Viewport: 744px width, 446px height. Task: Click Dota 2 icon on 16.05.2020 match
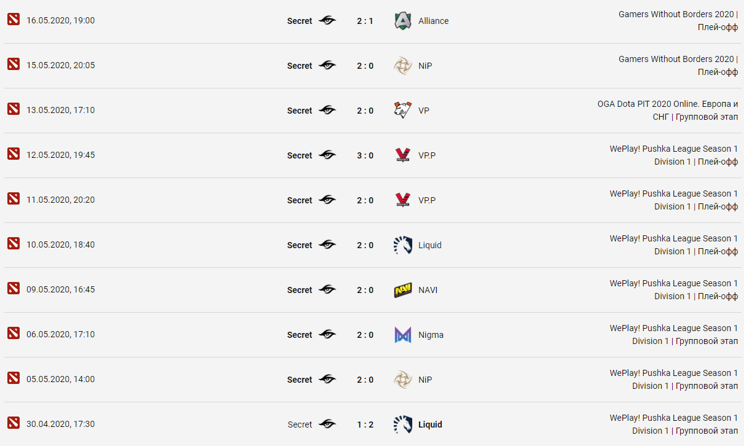click(x=14, y=19)
